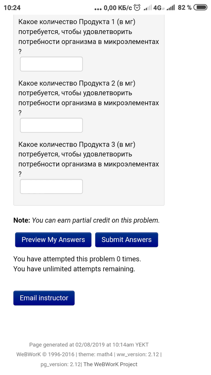Open The WeBWorK Project link

110,364
